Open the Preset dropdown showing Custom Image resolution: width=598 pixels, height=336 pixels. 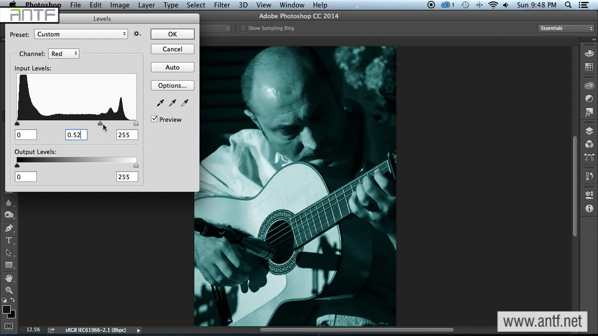[x=81, y=34]
